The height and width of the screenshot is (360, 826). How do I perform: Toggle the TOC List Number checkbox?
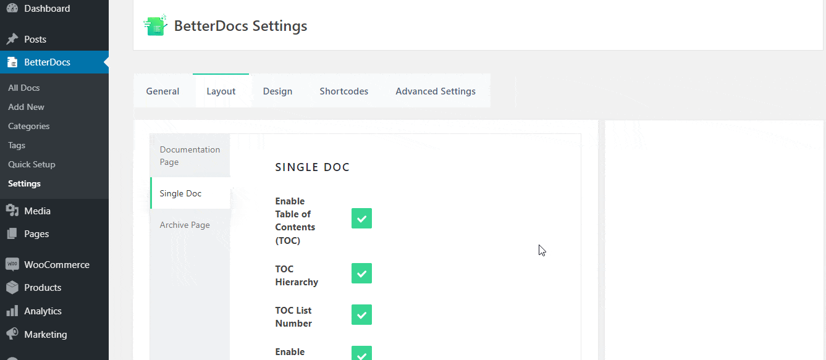tap(361, 315)
